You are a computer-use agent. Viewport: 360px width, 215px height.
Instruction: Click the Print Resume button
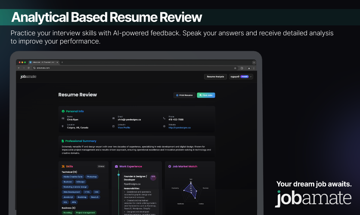coord(184,95)
